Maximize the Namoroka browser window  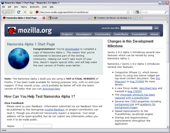pyautogui.click(x=164, y=3)
